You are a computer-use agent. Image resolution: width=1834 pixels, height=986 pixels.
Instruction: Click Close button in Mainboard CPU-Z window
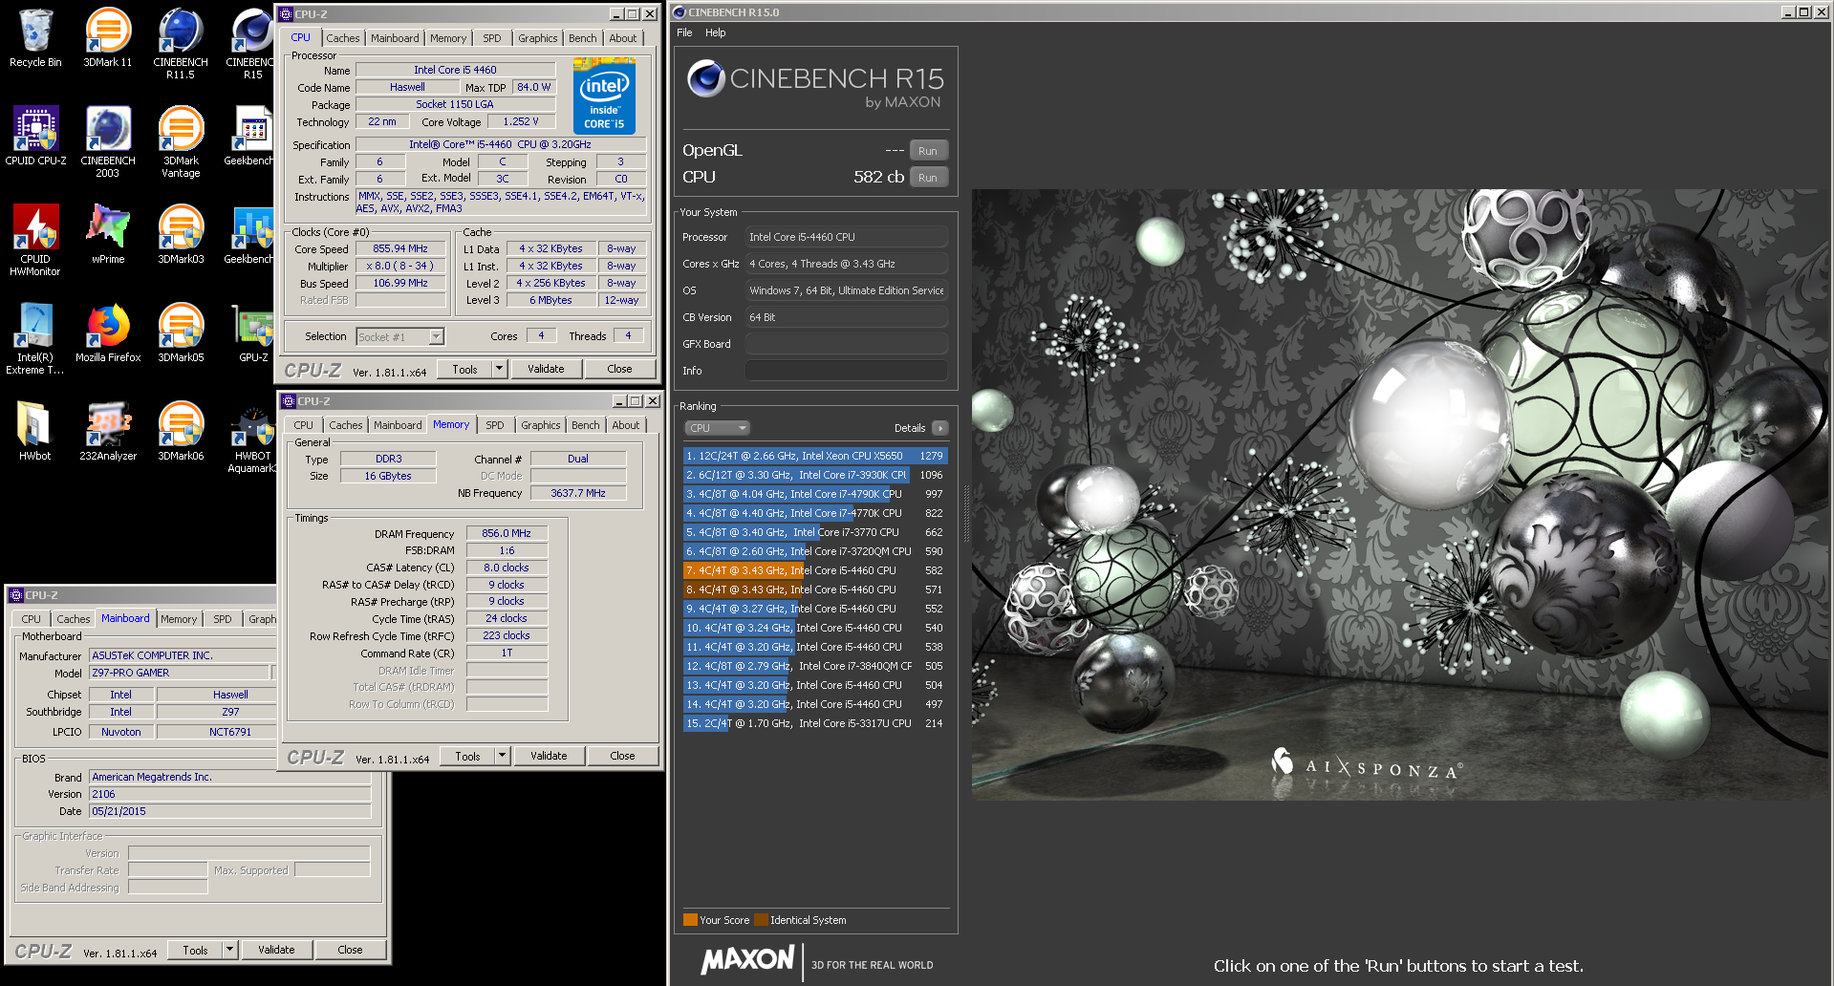click(x=350, y=950)
